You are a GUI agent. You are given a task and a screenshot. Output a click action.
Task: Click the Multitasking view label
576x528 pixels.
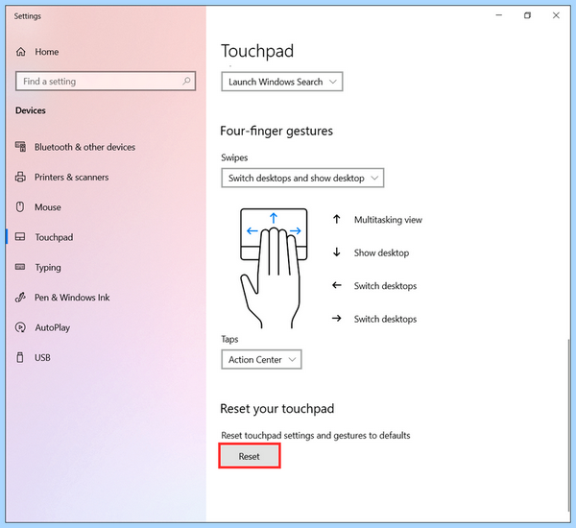coord(388,220)
